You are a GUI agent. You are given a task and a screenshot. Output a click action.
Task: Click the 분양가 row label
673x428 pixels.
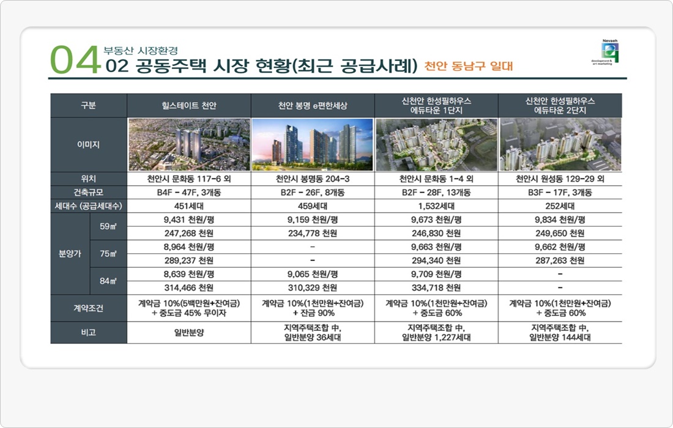pos(70,254)
